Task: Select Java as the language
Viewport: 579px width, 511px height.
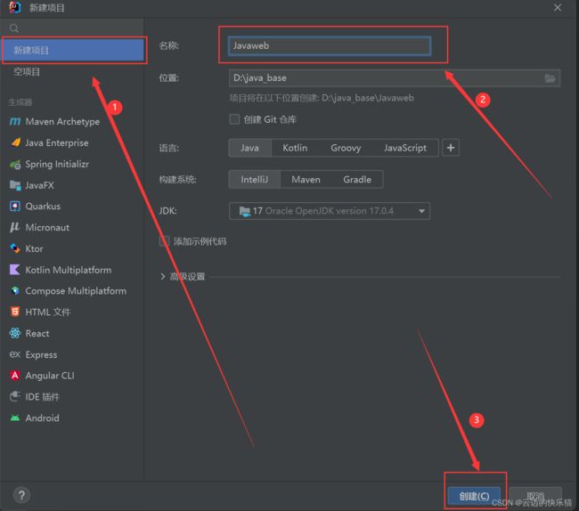Action: click(249, 148)
